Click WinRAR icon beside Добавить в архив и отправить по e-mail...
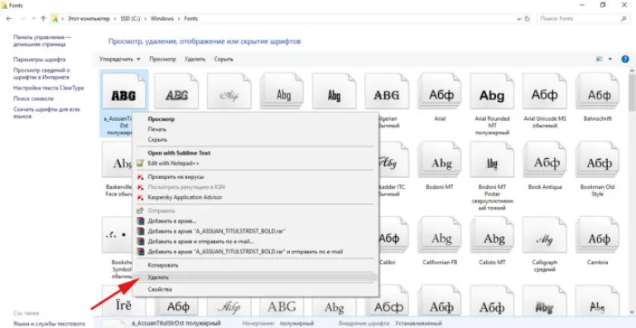This screenshot has width=636, height=328. tap(140, 242)
